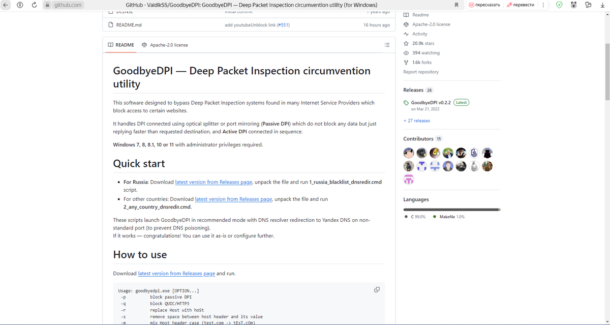610x325 pixels.
Task: Click the пересказать summarize button
Action: tap(484, 5)
